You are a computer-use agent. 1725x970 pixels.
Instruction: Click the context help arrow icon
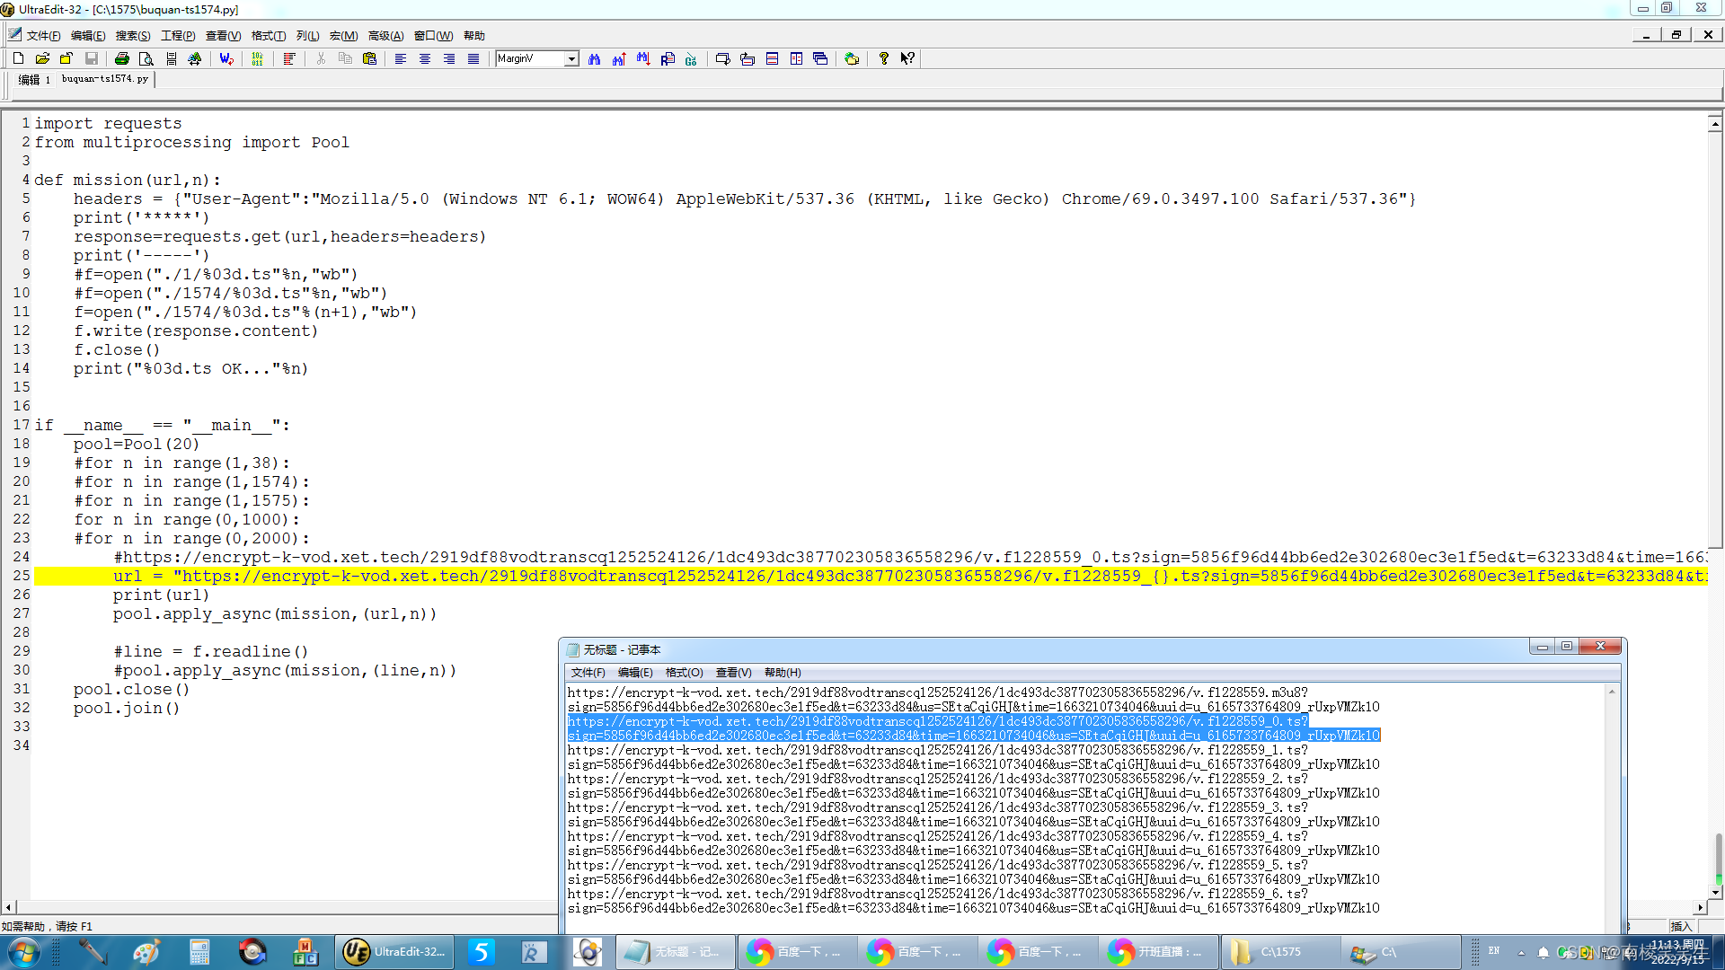click(907, 58)
